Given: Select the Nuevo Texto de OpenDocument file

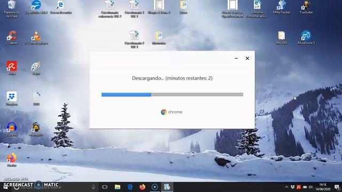Looking at the screenshot, I should point(232,9).
